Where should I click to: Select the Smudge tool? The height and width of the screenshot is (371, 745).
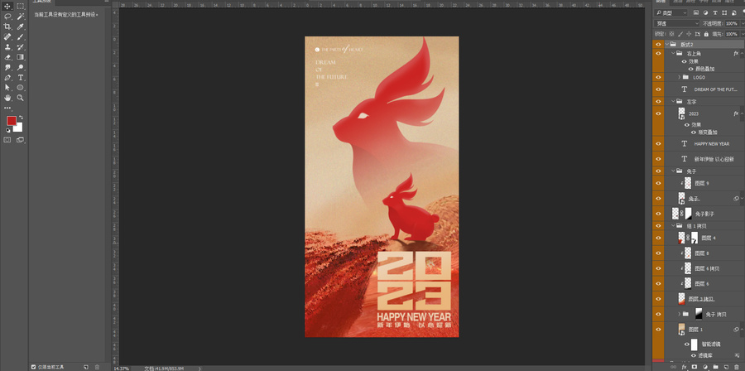tap(7, 67)
